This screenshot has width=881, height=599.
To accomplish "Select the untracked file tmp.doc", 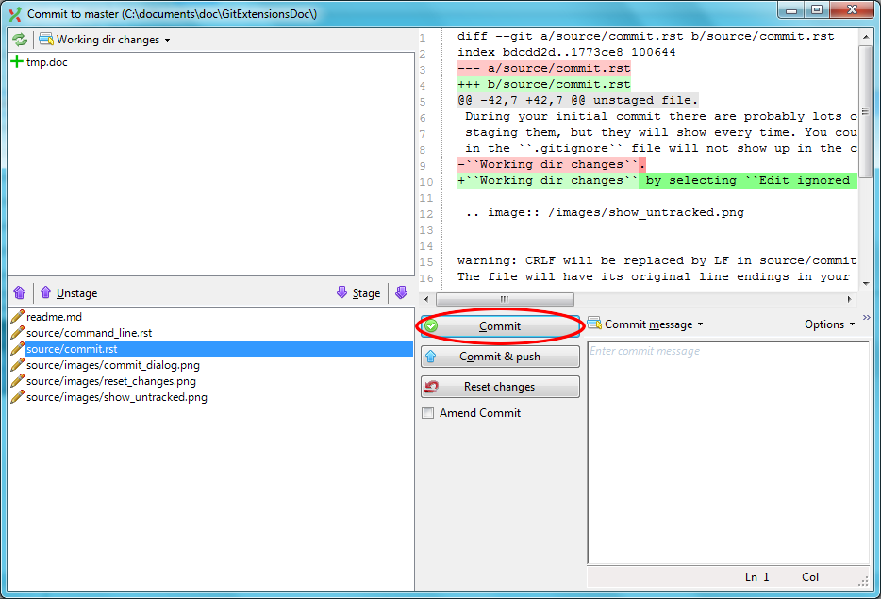I will coord(46,62).
